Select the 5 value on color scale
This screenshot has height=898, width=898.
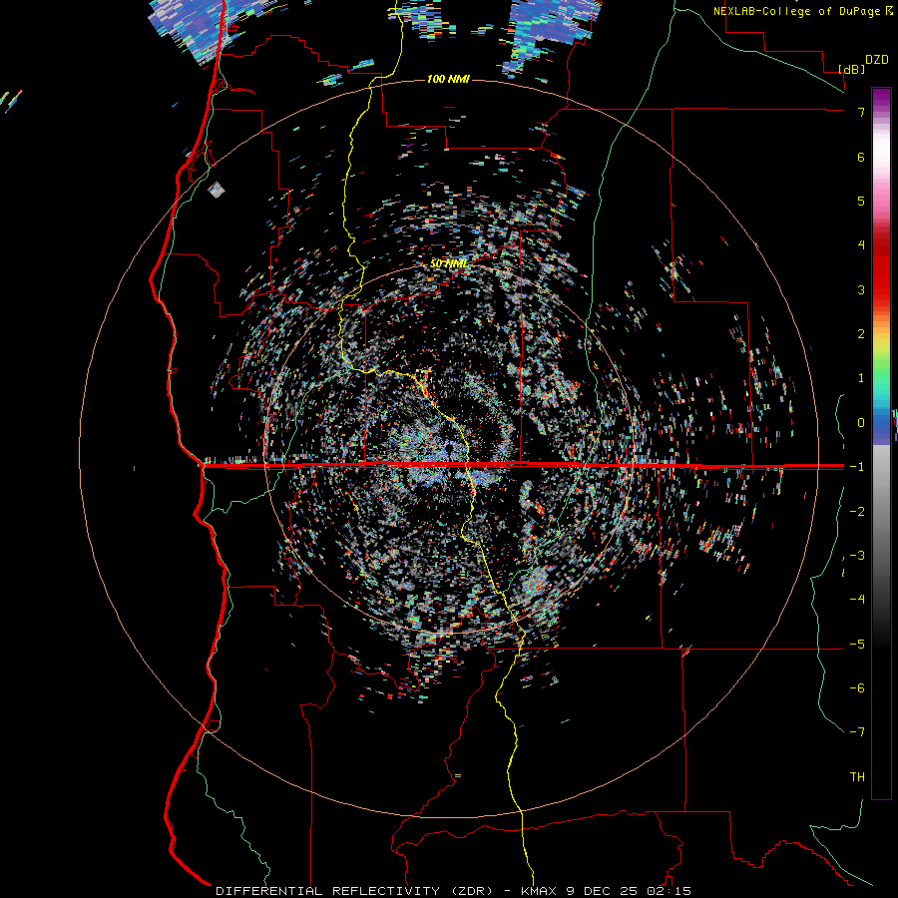861,201
